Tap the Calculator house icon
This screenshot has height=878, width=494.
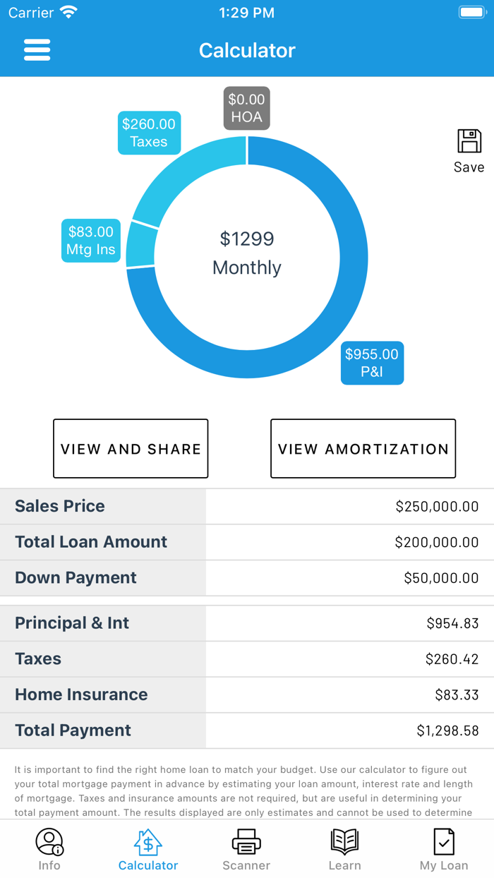point(147,841)
